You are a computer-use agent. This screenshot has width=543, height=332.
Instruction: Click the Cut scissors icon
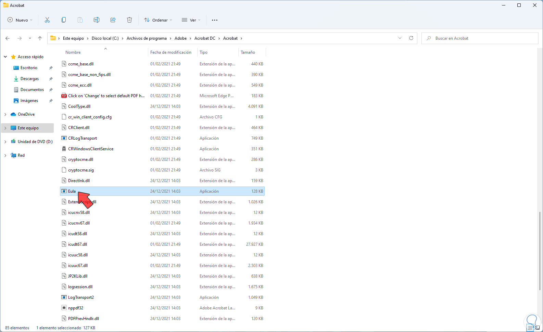pyautogui.click(x=47, y=20)
